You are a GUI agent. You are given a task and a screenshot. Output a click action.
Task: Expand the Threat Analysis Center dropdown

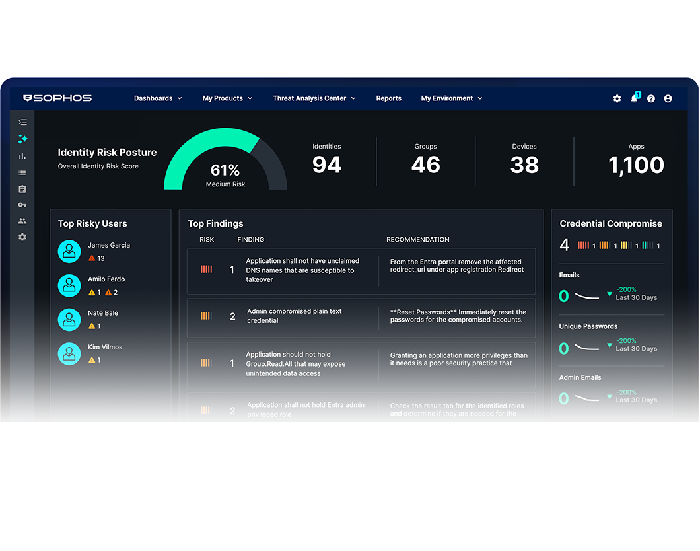[314, 98]
